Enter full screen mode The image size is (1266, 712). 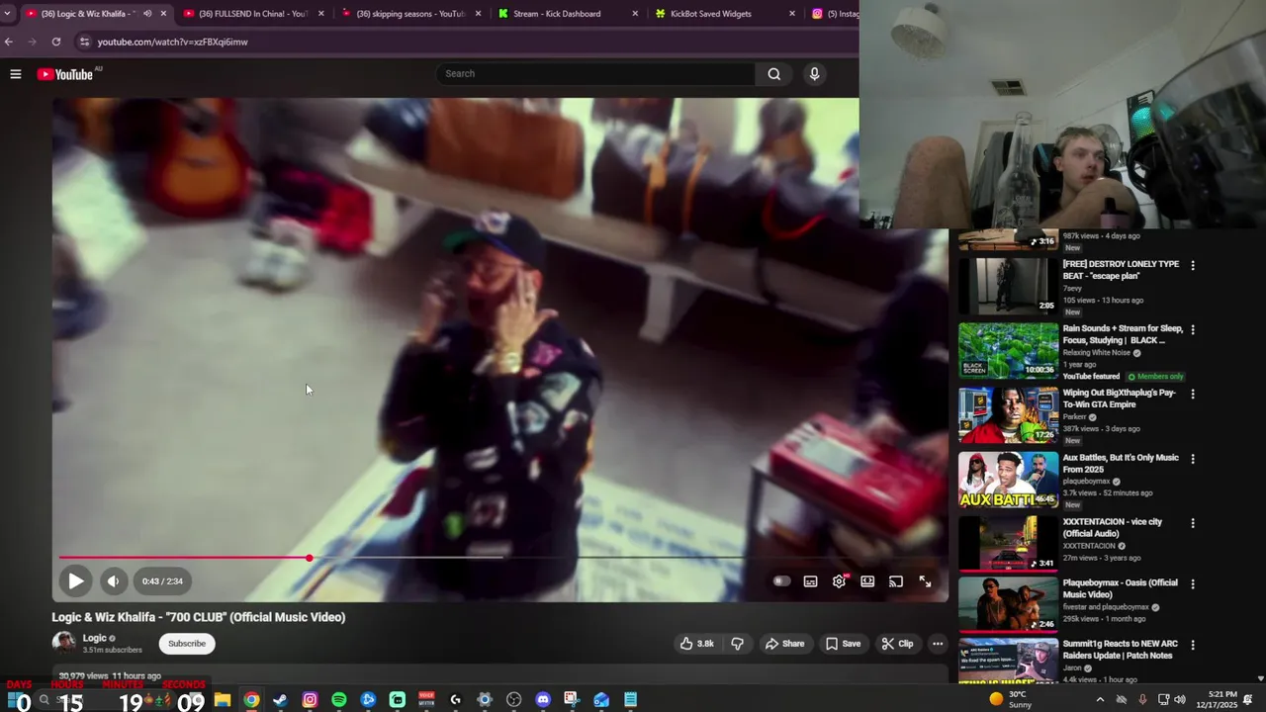point(925,581)
